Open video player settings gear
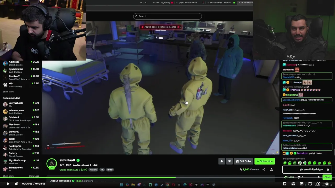Image resolution: width=335 pixels, height=188 pixels. (x=327, y=184)
